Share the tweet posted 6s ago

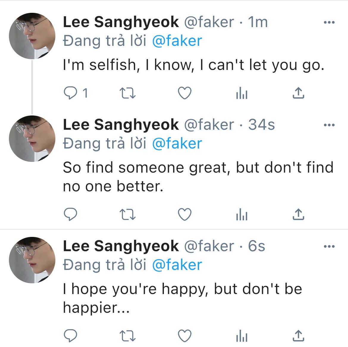[298, 335]
